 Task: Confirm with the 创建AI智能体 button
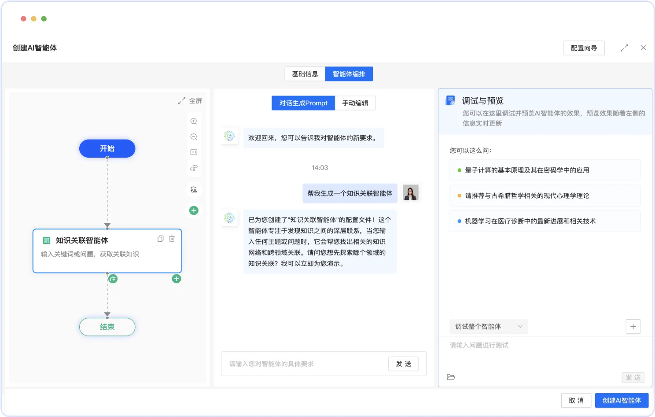(622, 401)
